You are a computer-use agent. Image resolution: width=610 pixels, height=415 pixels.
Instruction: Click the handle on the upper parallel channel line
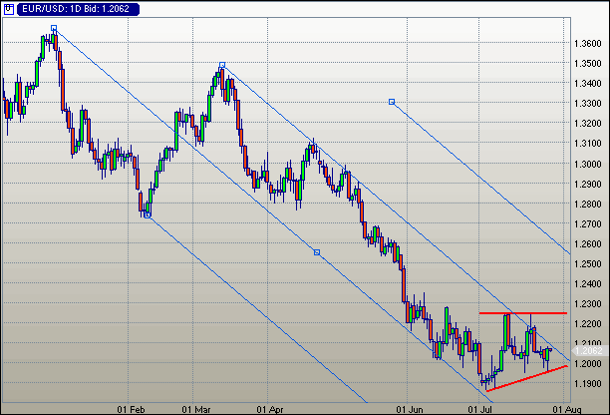coord(391,101)
